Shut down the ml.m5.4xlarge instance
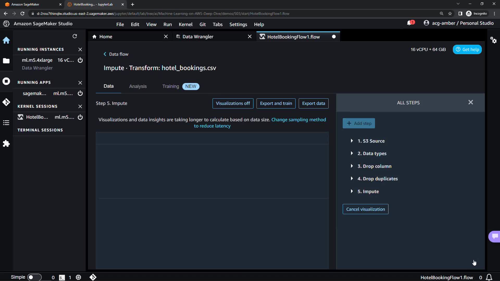Image resolution: width=500 pixels, height=281 pixels. [x=80, y=60]
